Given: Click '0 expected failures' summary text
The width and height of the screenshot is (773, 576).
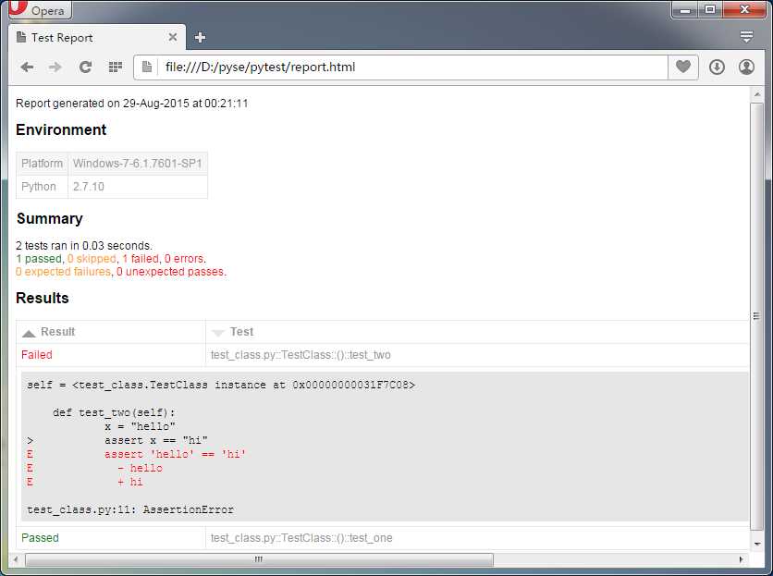Looking at the screenshot, I should point(63,272).
